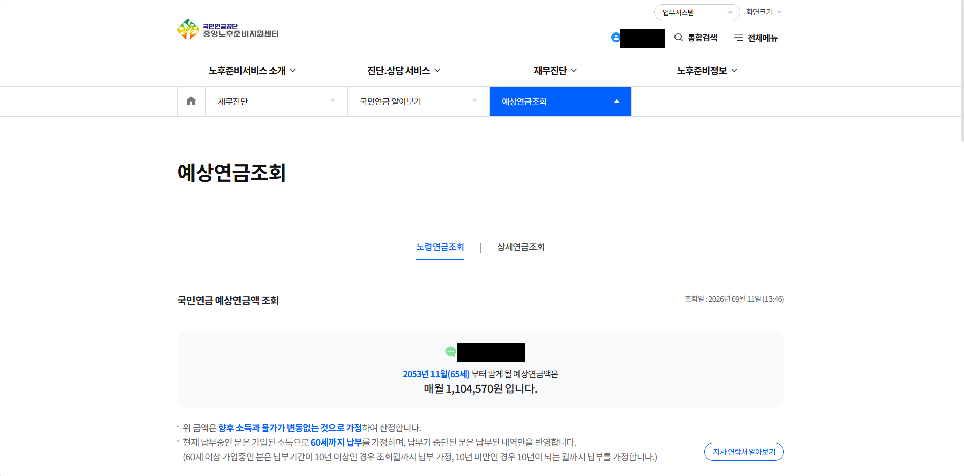Click the 통합검색 magnifier icon
The width and height of the screenshot is (964, 476).
pyautogui.click(x=679, y=37)
